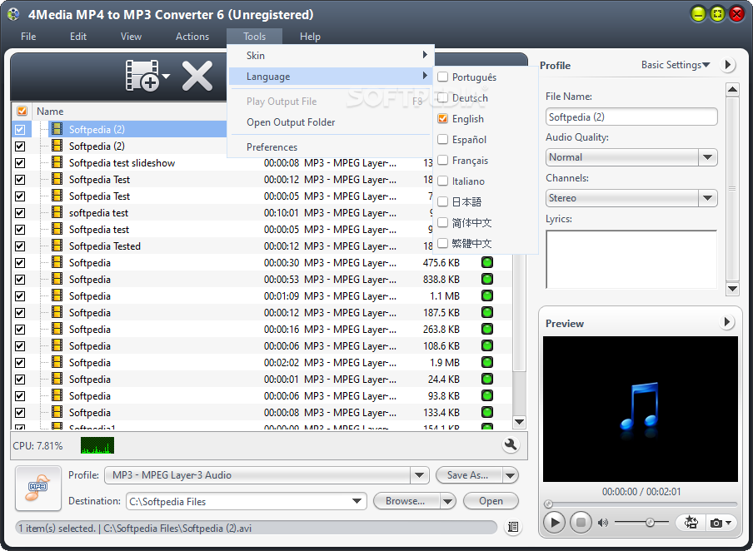Click the app logo in title bar
This screenshot has height=551, width=753.
[x=13, y=14]
